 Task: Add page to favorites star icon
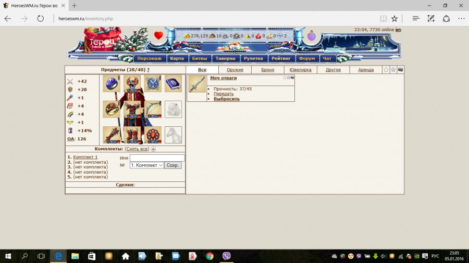(394, 19)
